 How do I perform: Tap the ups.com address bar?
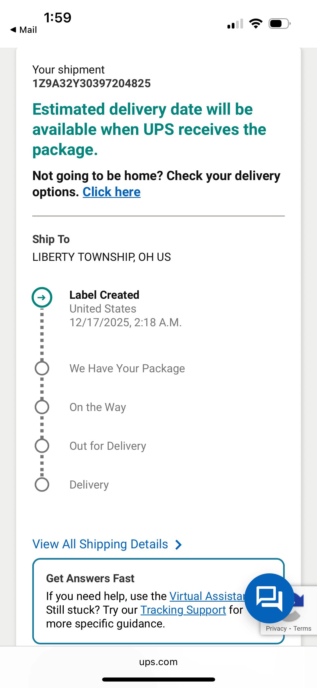[158, 662]
